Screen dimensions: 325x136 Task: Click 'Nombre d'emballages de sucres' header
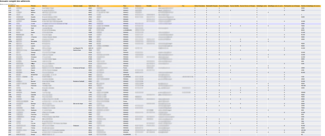[x=310, y=6]
